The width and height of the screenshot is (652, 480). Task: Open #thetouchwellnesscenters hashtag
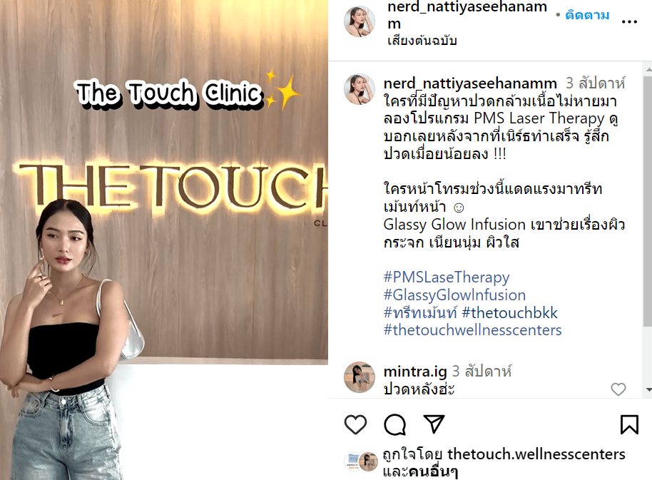(x=472, y=330)
